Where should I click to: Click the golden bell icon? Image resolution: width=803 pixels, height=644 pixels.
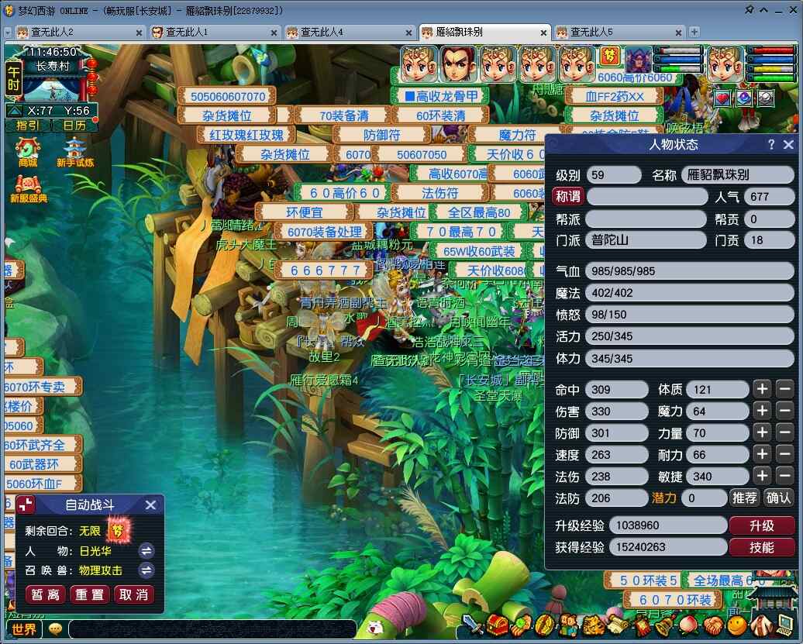coord(665,625)
